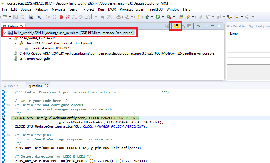Toggle Instruction Stepping Mode in main toolbar
Image resolution: width=270 pixels, height=163 pixels.
pyautogui.click(x=96, y=17)
